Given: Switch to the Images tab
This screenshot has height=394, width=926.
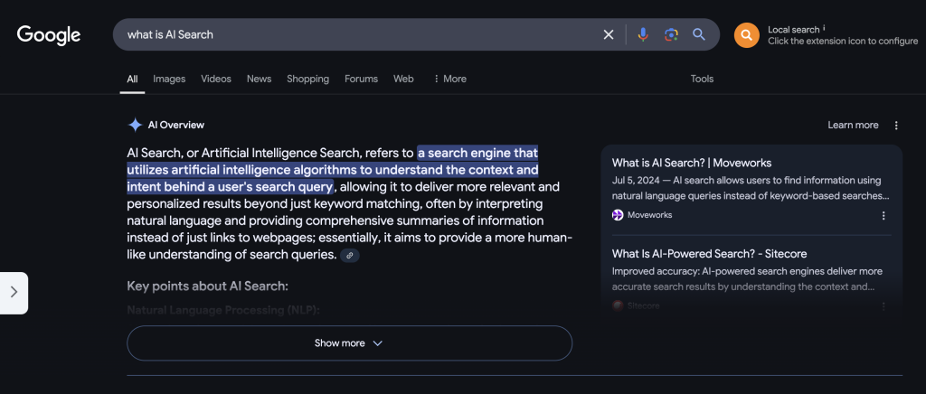Looking at the screenshot, I should (169, 79).
